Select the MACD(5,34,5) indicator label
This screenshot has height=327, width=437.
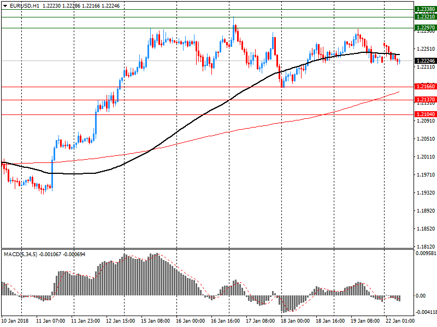20,255
